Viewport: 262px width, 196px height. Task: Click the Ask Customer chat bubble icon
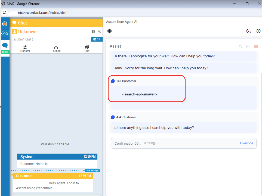pyautogui.click(x=113, y=117)
